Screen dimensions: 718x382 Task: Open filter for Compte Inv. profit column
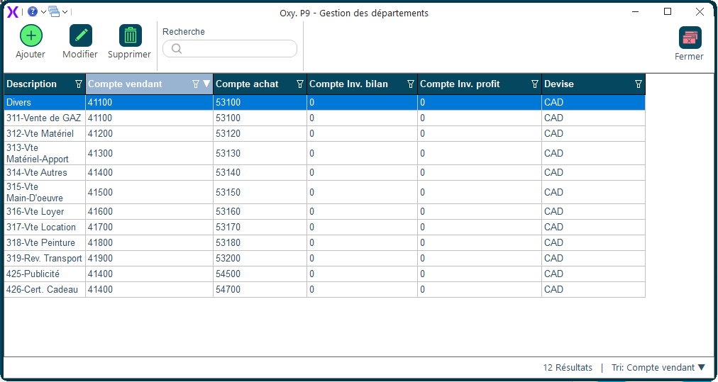(535, 84)
